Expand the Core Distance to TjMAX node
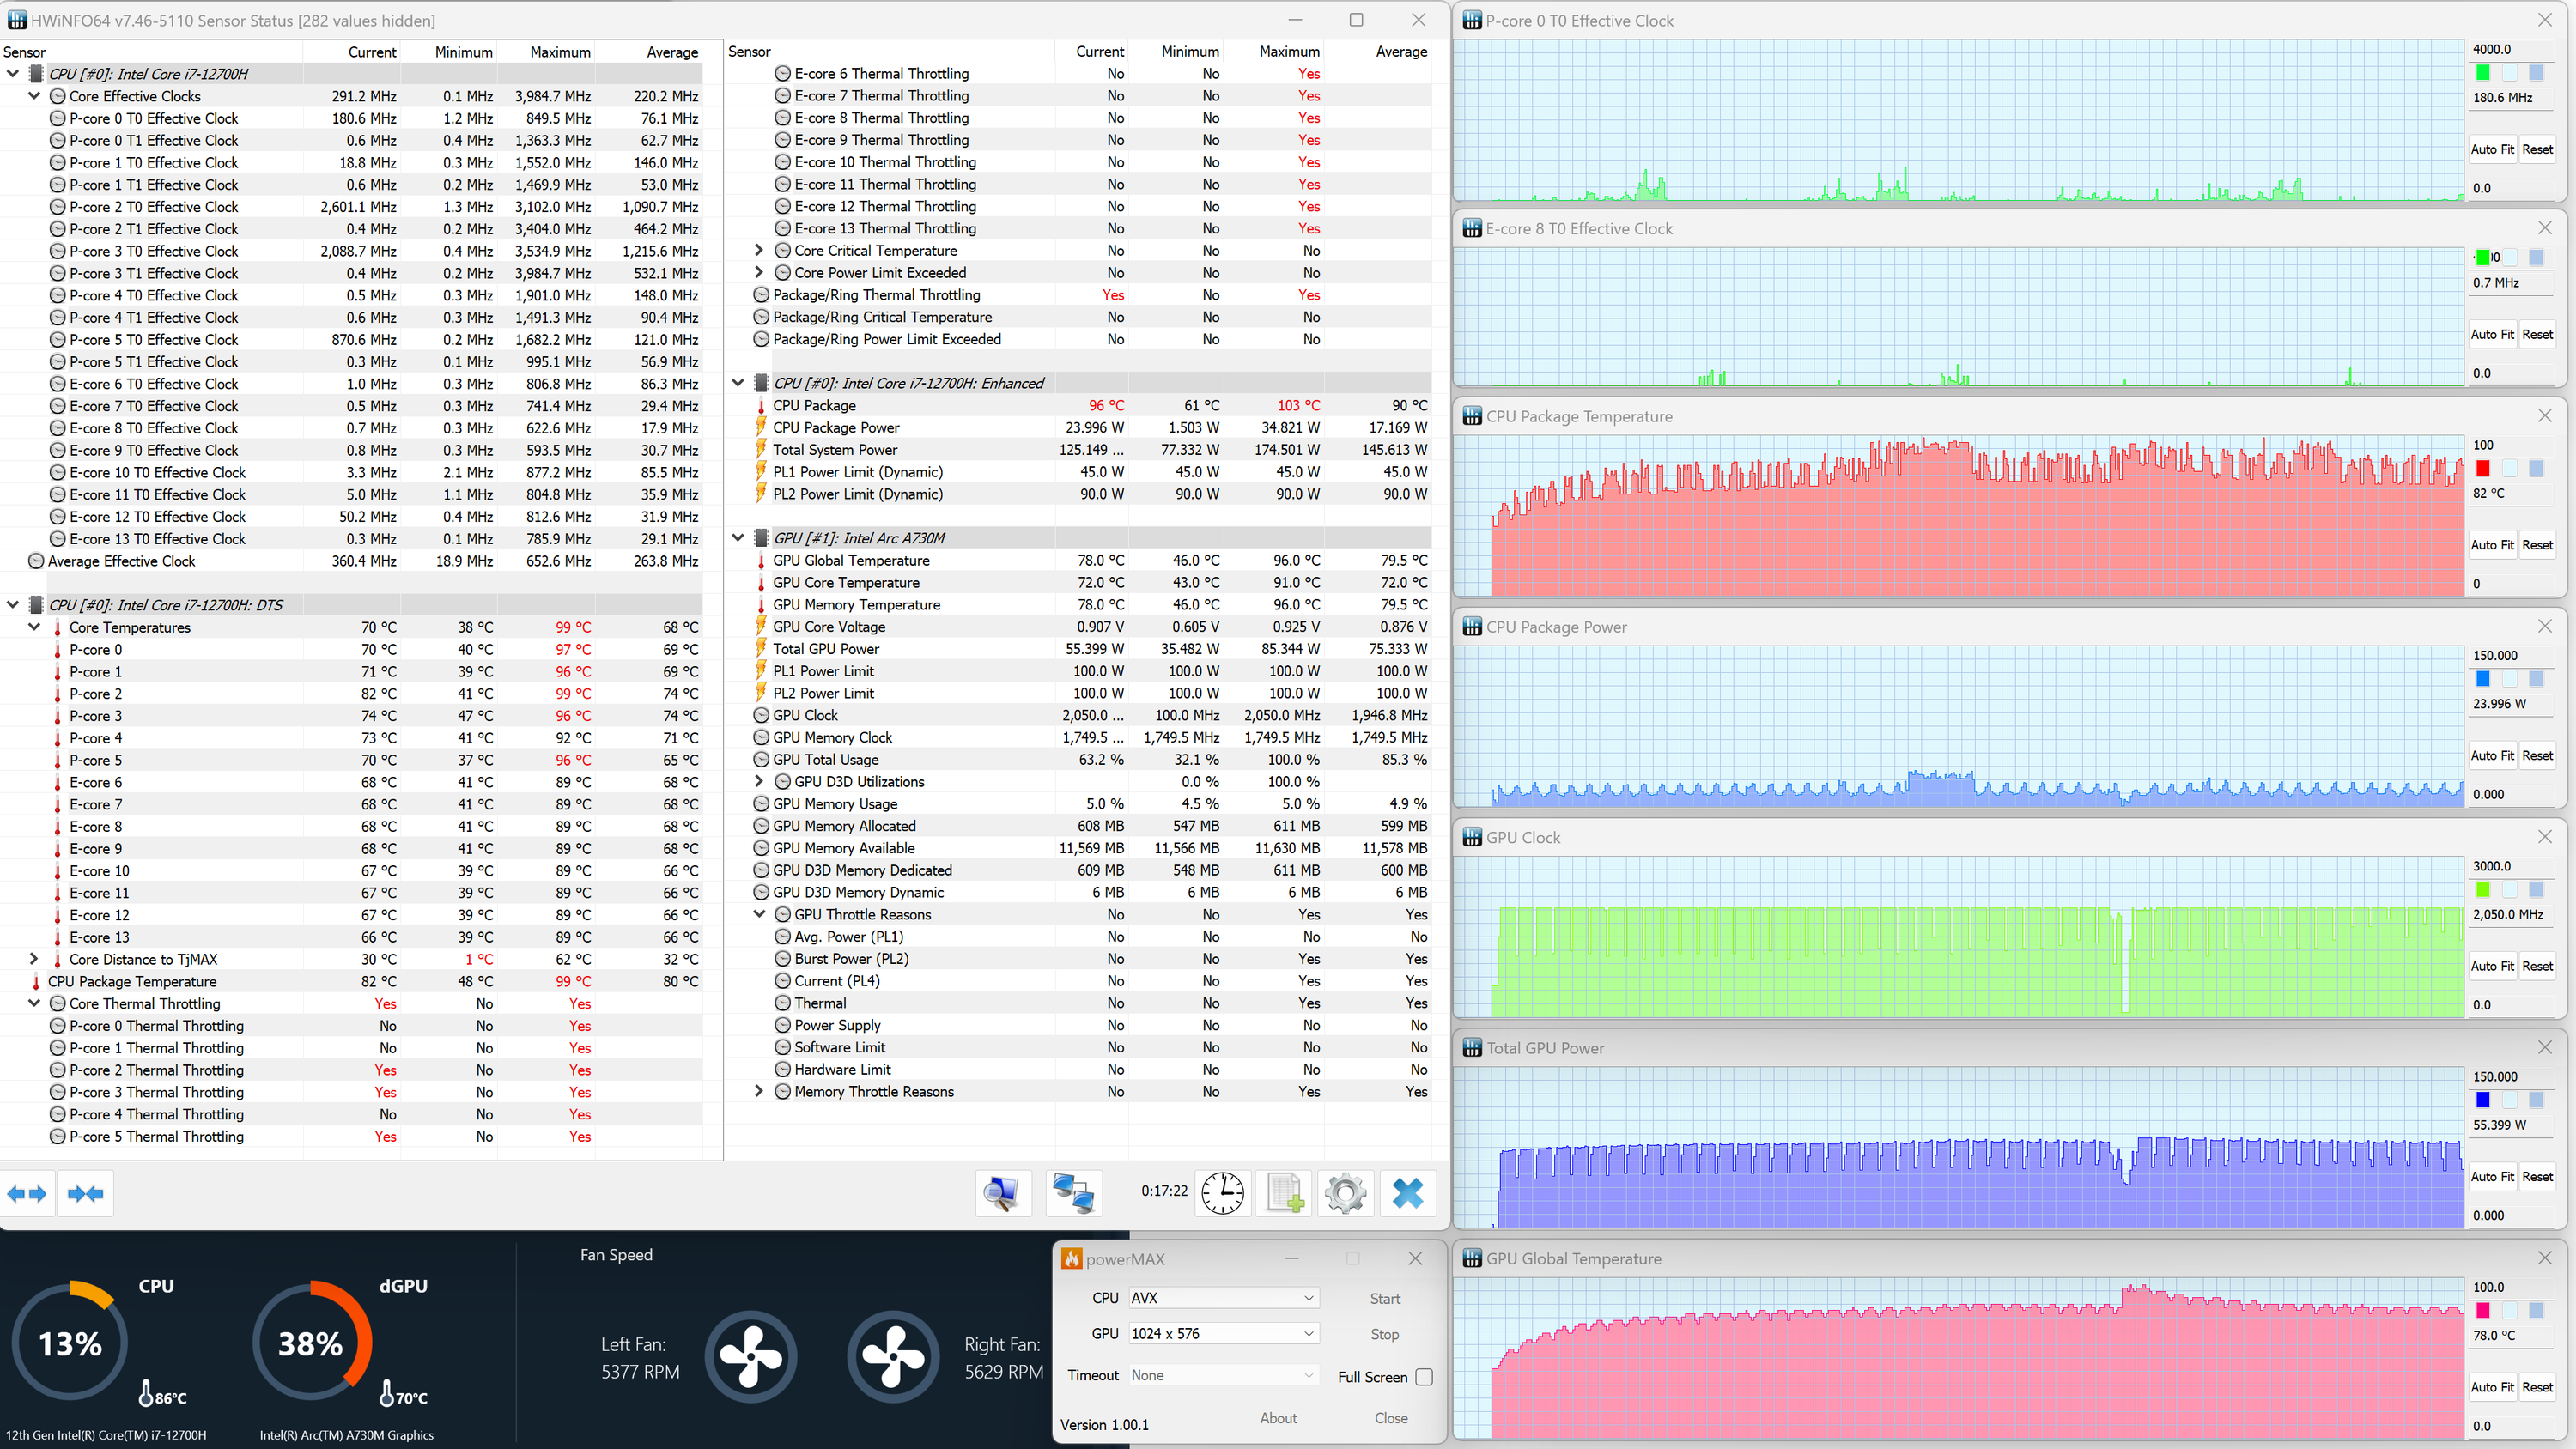Image resolution: width=2576 pixels, height=1449 pixels. [x=34, y=959]
